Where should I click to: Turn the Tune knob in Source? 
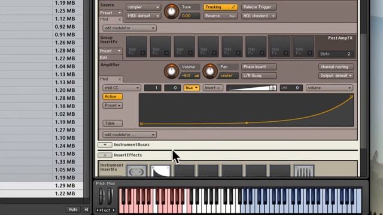[171, 11]
